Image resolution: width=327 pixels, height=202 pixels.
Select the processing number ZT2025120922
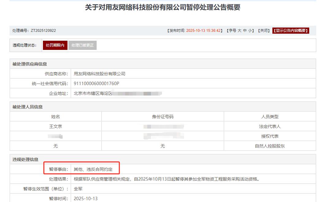pyautogui.click(x=43, y=31)
